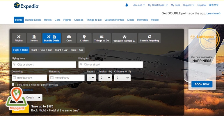Open the Children (0-17) dropdown

point(122,78)
